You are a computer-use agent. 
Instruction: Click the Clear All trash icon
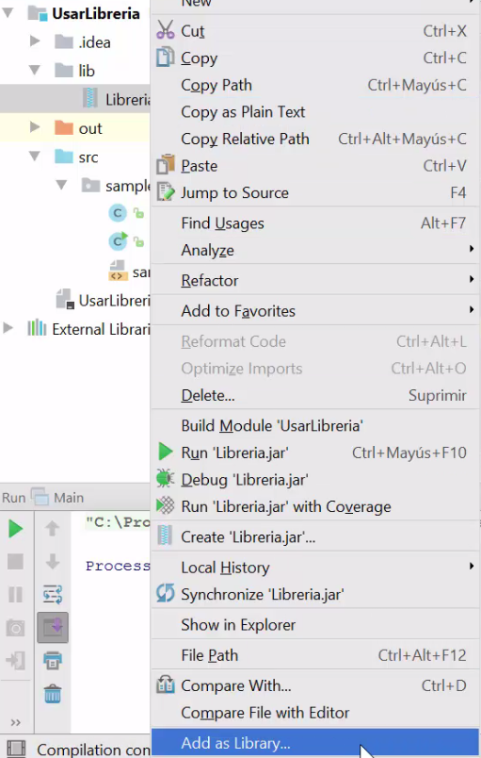[x=53, y=694]
